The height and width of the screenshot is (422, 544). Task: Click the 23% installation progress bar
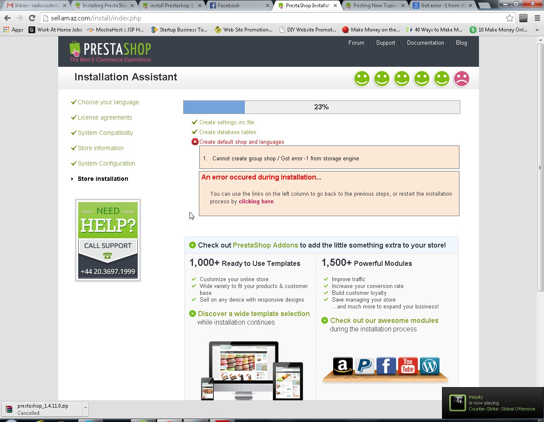pyautogui.click(x=321, y=107)
